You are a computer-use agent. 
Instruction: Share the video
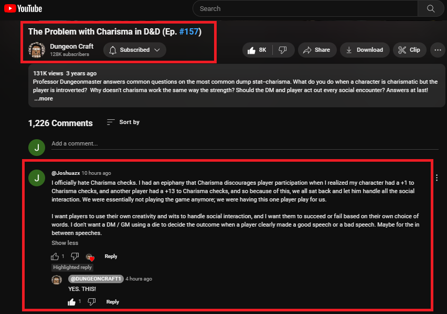317,50
